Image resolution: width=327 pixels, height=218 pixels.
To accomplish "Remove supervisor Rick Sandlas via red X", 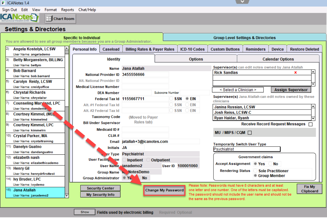I will click(295, 72).
